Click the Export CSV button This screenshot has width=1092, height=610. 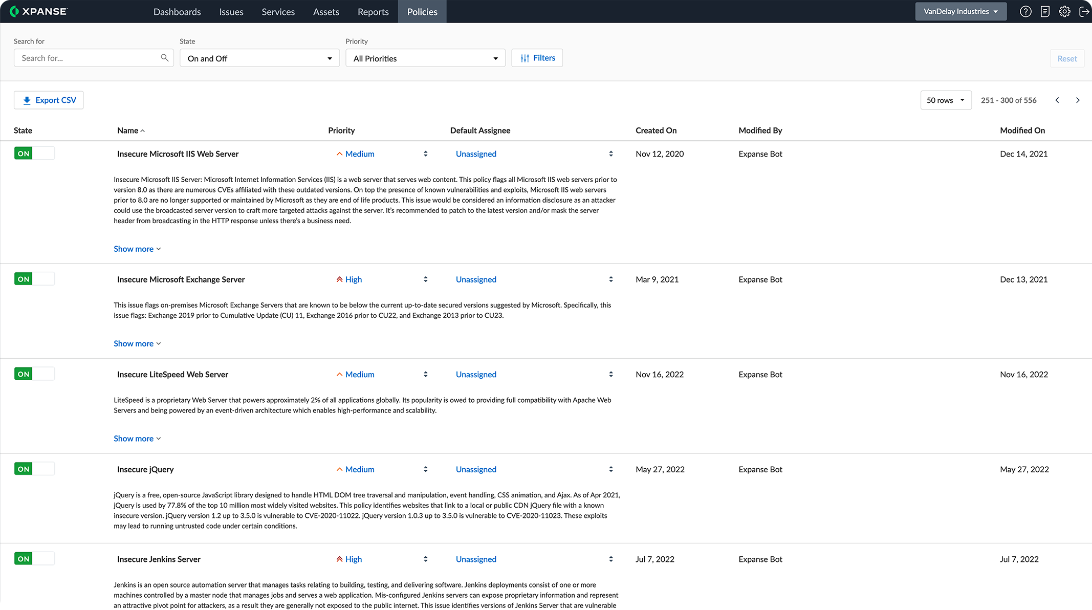tap(49, 100)
